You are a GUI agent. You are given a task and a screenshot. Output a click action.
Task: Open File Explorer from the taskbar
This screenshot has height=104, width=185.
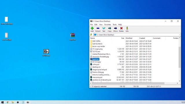pos(13,102)
